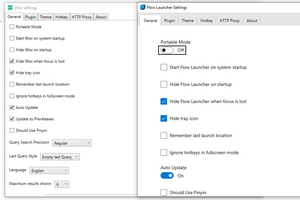
Task: Open Plugin tab in Wox Settings
Action: click(x=30, y=17)
